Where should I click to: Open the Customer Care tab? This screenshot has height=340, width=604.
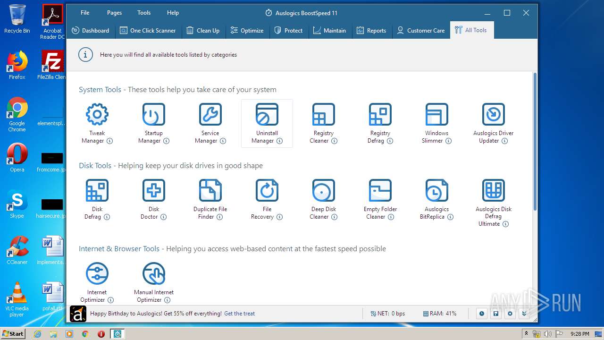[421, 30]
